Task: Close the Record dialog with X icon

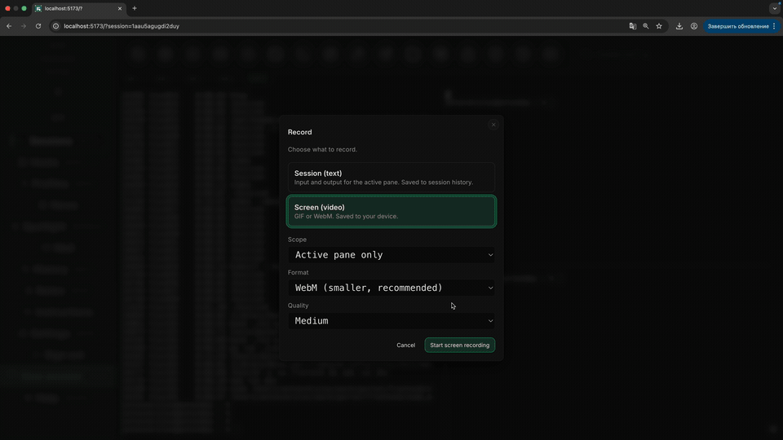Action: pyautogui.click(x=493, y=125)
